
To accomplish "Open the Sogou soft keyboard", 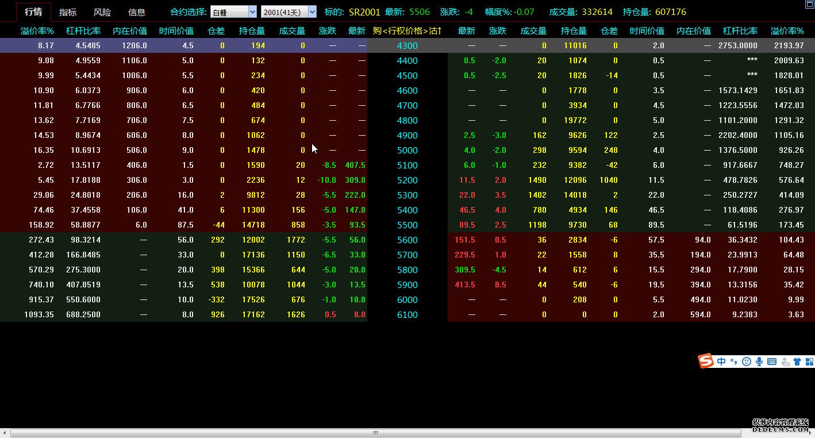I will [x=772, y=362].
